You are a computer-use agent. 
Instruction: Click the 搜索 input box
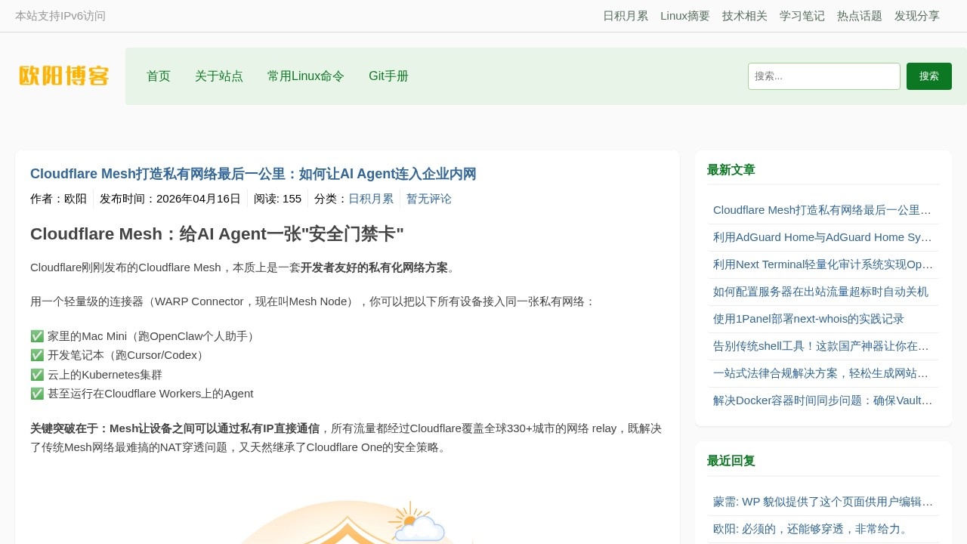pos(823,76)
